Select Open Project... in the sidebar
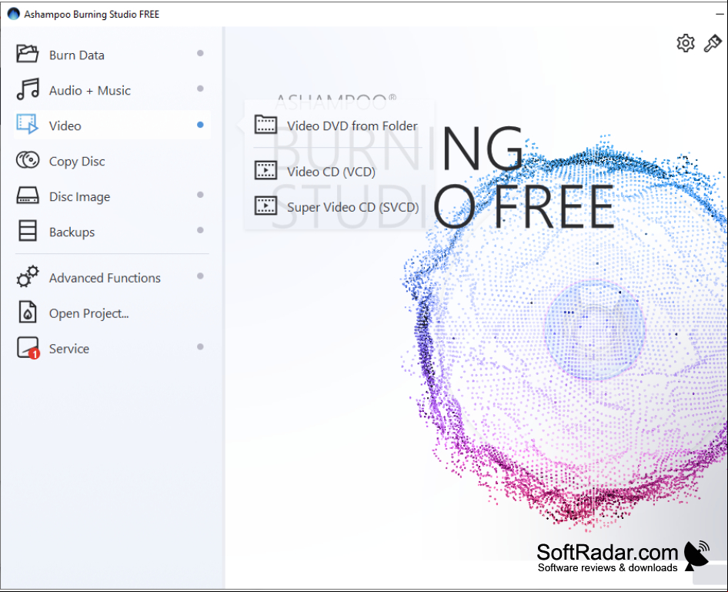This screenshot has height=592, width=728. pyautogui.click(x=112, y=313)
